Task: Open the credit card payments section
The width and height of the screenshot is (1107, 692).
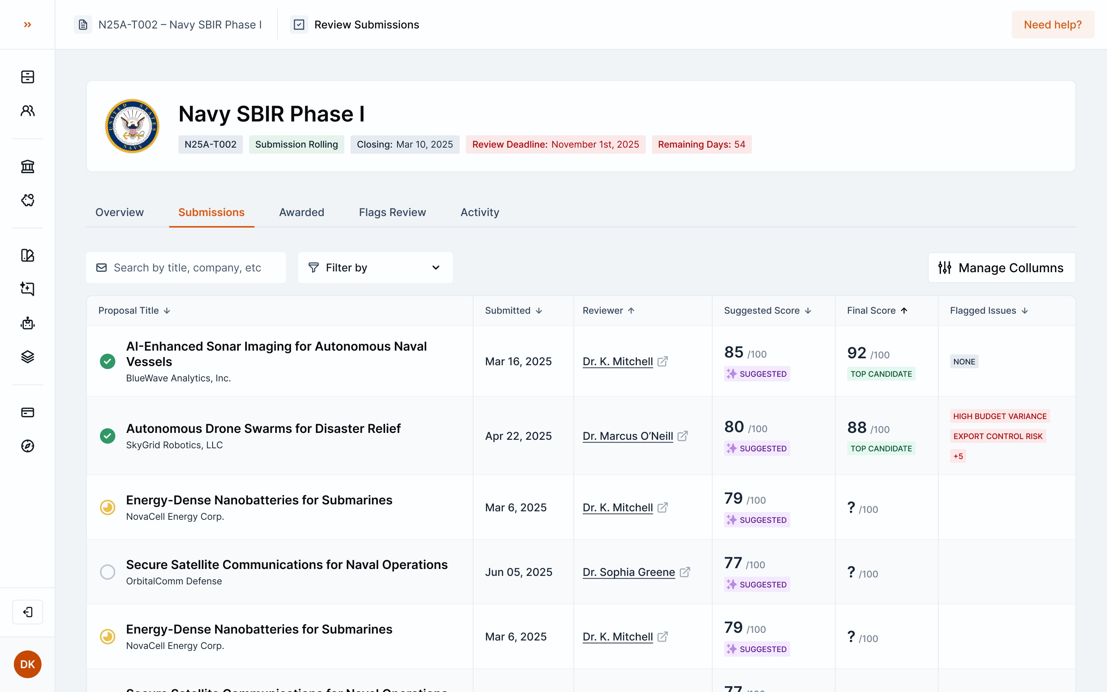Action: point(27,412)
